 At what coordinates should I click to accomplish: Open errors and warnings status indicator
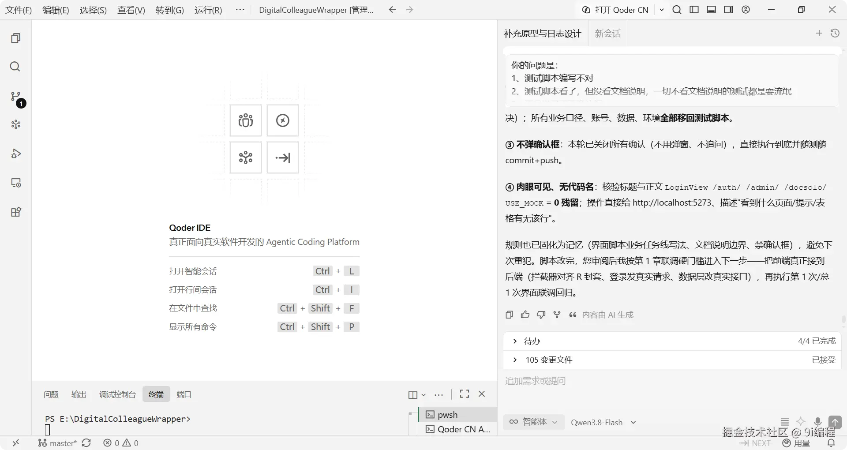click(121, 443)
